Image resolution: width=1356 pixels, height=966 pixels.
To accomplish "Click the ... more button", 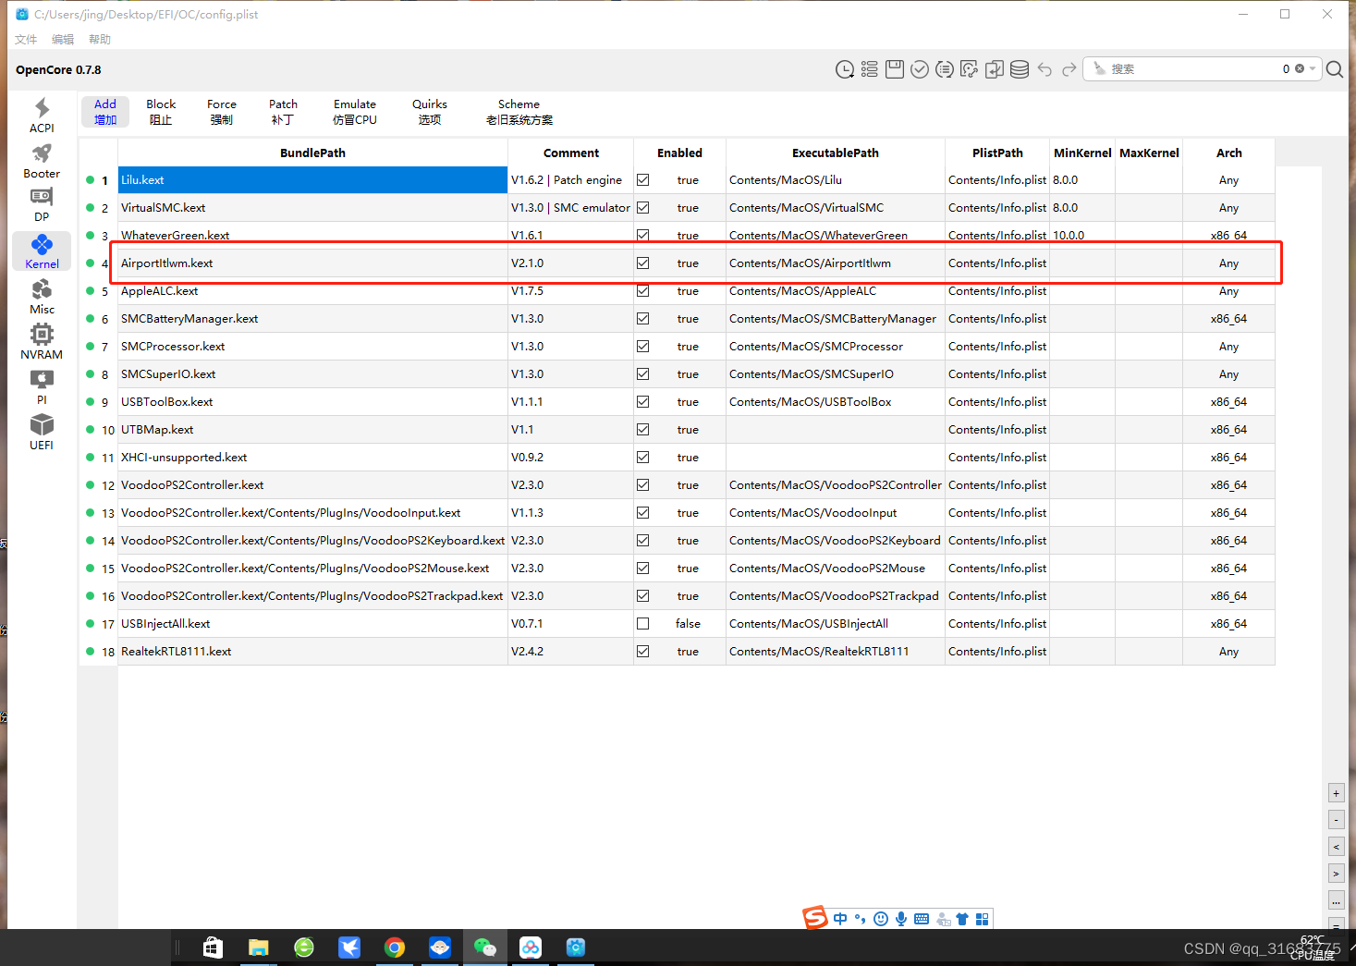I will (1336, 899).
